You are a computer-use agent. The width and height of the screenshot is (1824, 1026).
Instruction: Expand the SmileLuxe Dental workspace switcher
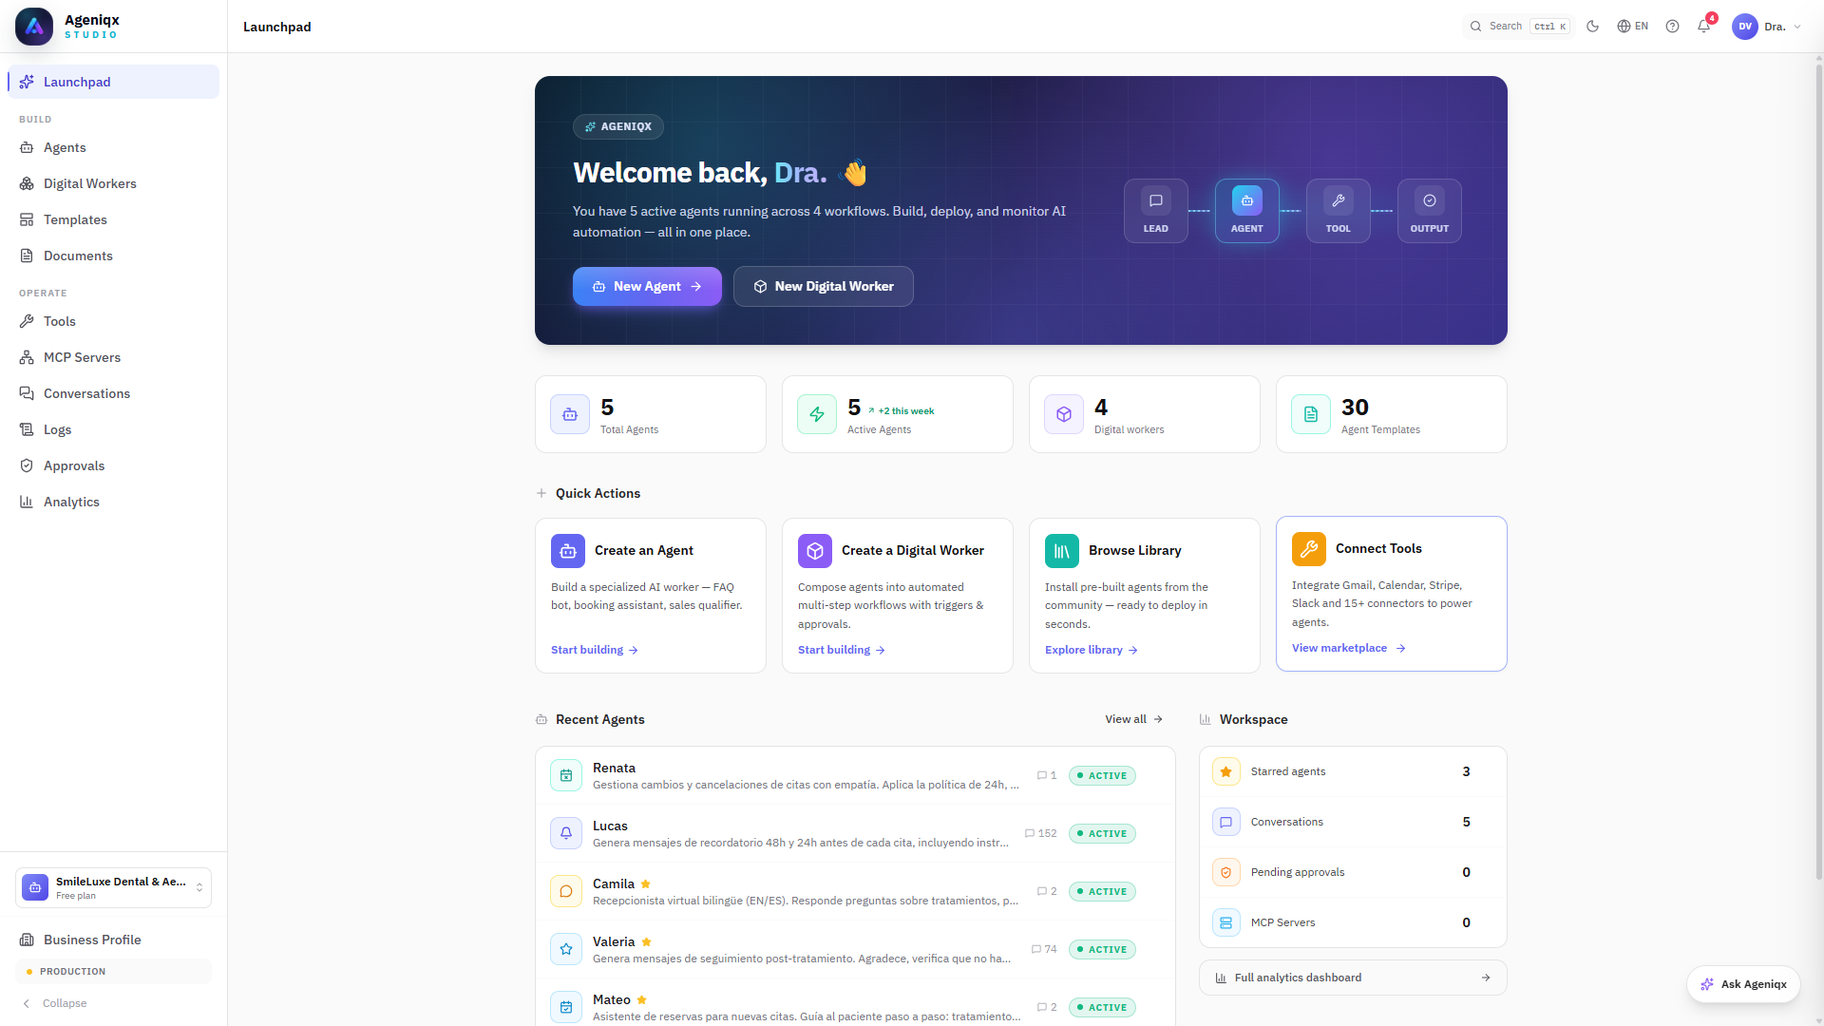[x=113, y=887]
